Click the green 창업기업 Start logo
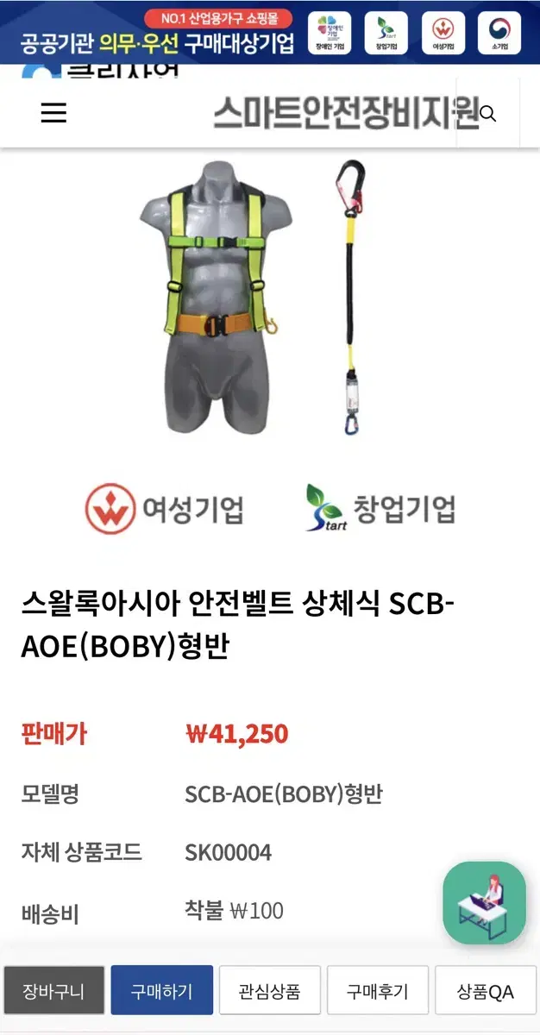Screen dimensions: 540x1035 point(380,507)
